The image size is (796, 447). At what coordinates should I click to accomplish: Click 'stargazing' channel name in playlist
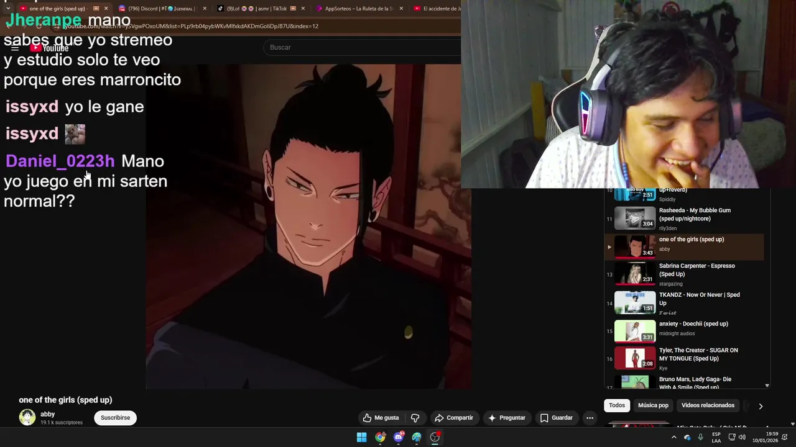(671, 284)
